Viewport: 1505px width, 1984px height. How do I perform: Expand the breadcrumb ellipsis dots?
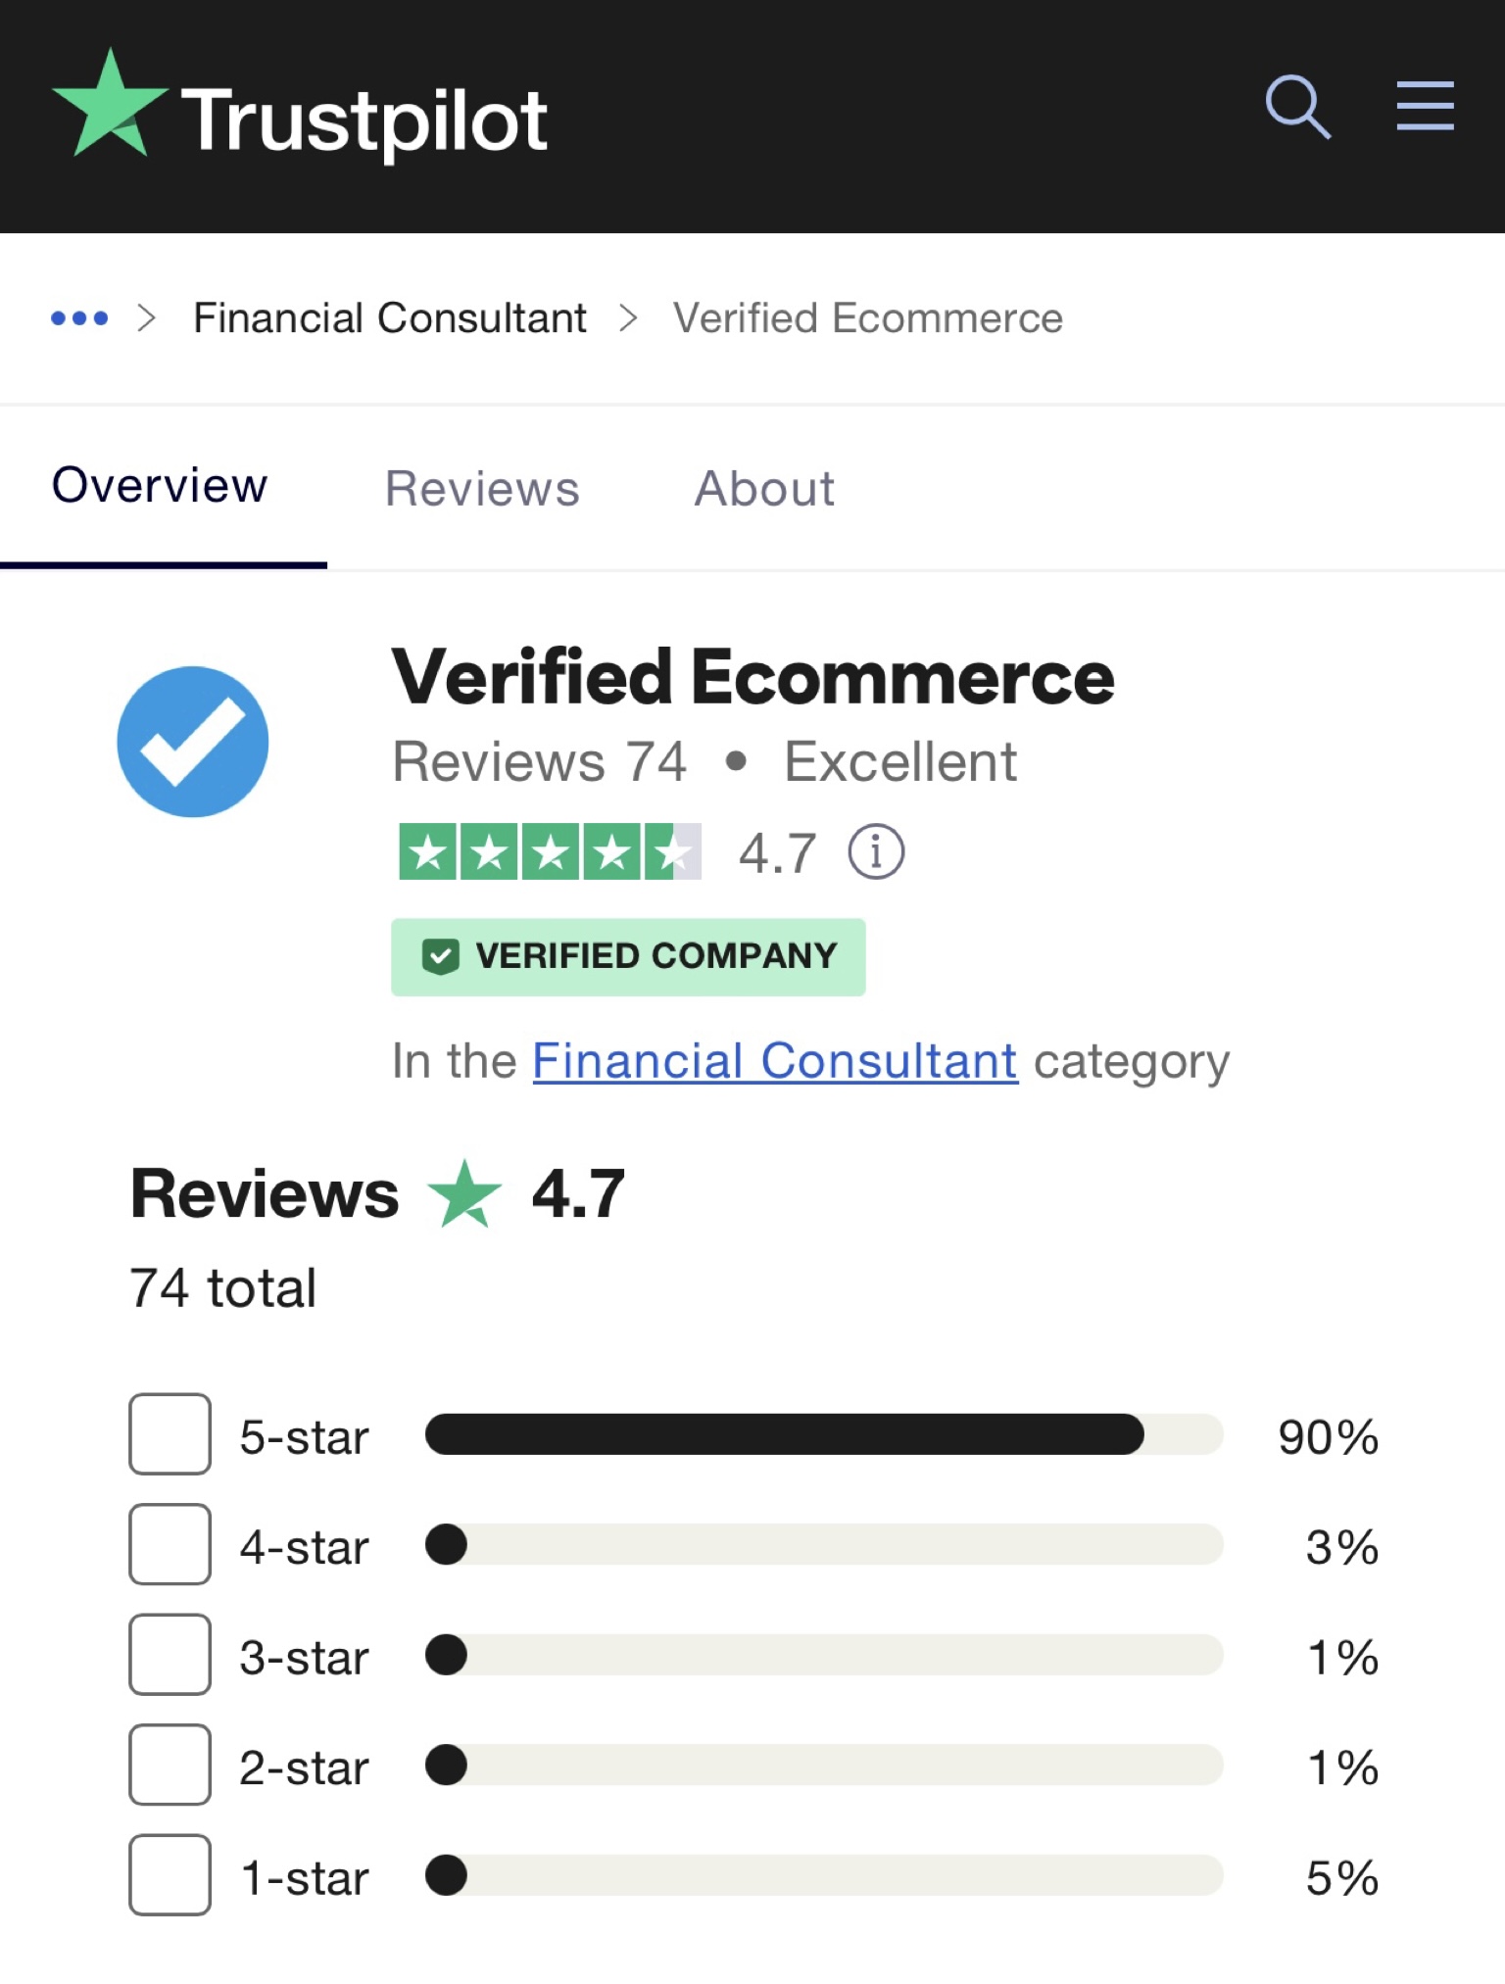pos(79,317)
